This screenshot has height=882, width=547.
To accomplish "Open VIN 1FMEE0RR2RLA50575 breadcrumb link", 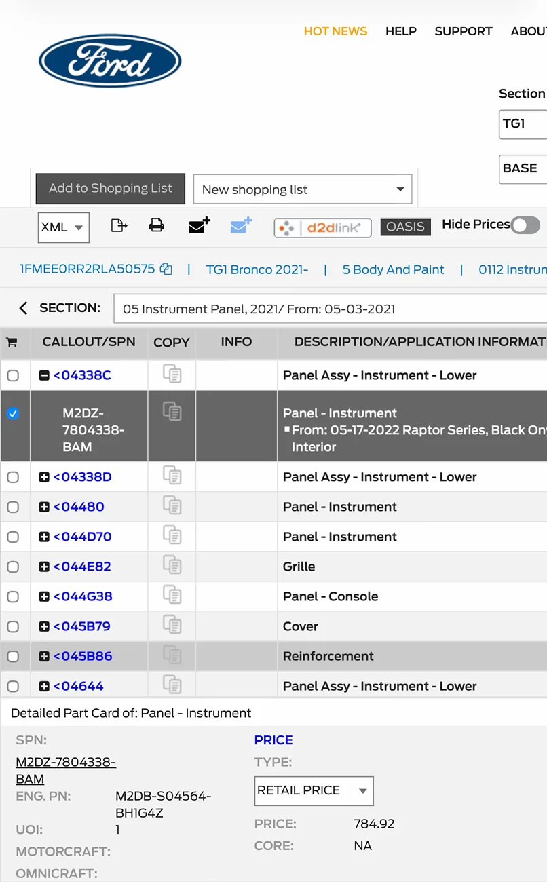I will (88, 269).
